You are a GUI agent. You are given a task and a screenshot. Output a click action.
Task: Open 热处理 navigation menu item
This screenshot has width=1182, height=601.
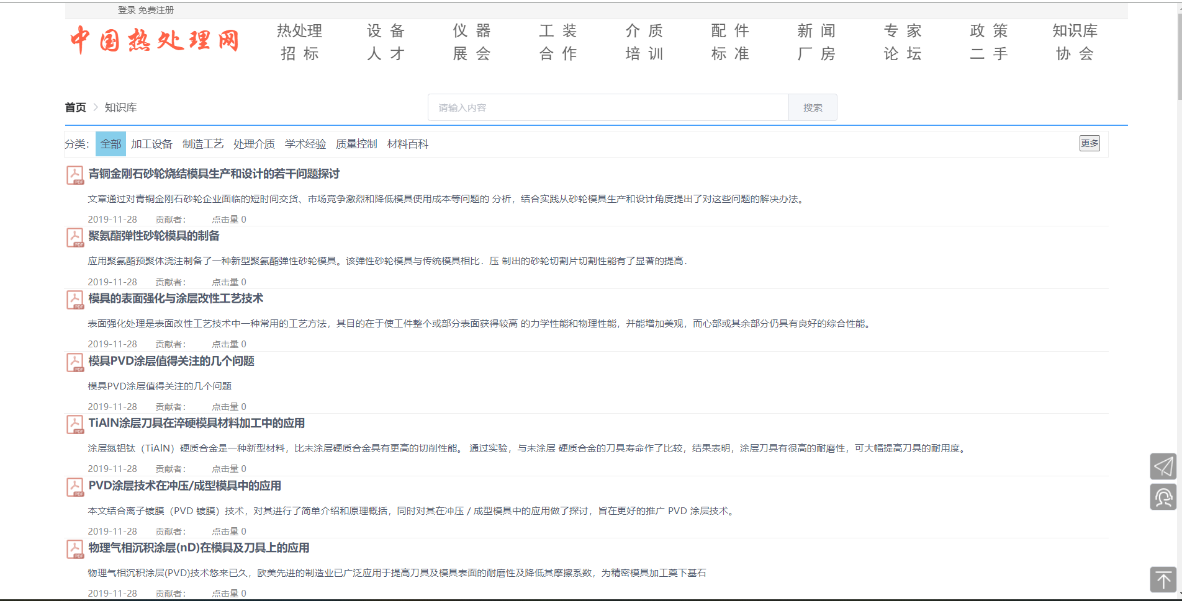[x=299, y=30]
